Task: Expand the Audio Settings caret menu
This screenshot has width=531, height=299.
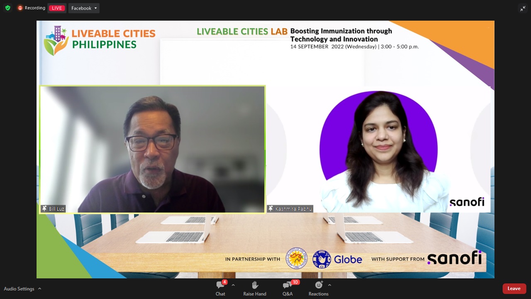Action: [40, 288]
